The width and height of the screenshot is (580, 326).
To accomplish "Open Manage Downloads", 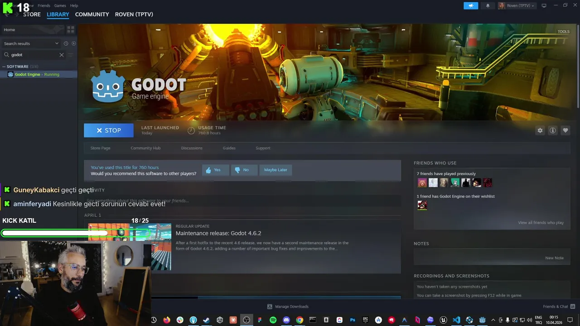I will [288, 307].
